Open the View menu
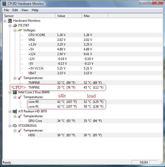 [25, 10]
